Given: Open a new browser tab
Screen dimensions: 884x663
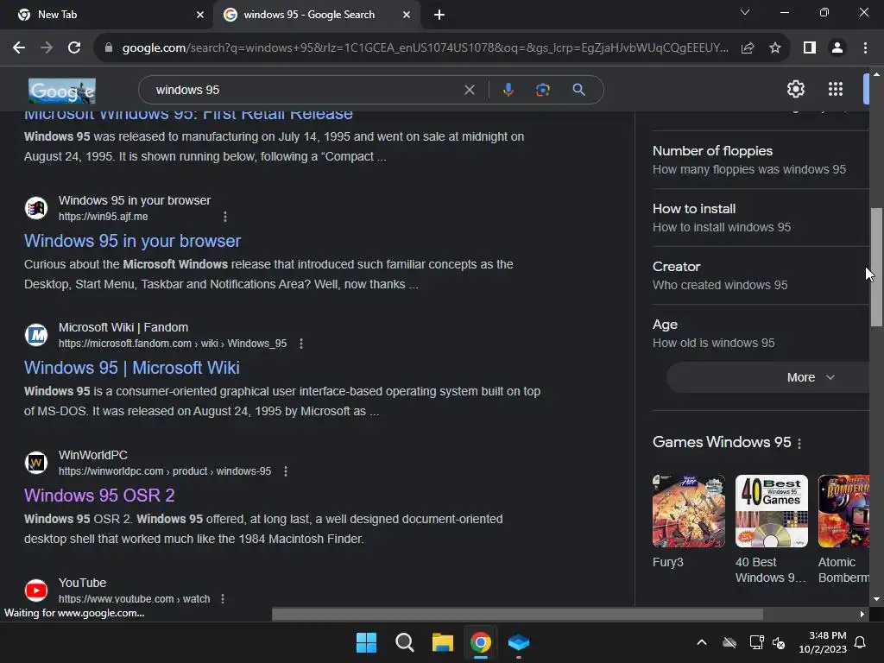Looking at the screenshot, I should pos(439,15).
